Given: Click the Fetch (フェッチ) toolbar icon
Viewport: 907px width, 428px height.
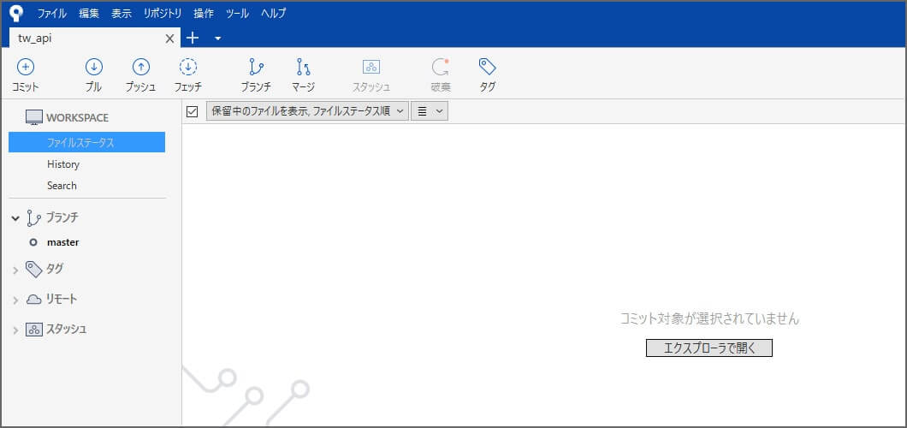Looking at the screenshot, I should (187, 68).
